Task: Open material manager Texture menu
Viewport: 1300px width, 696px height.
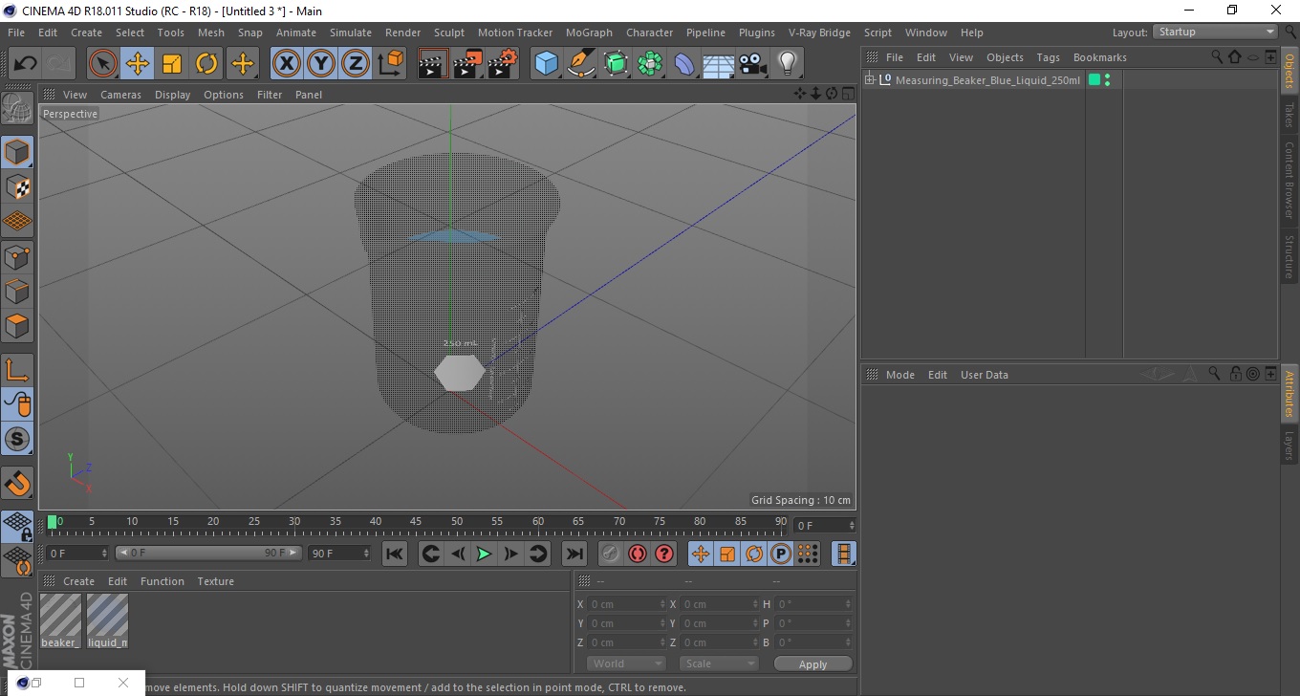Action: (215, 581)
